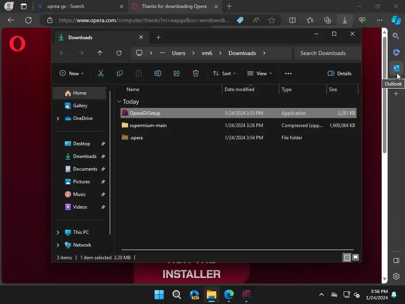The height and width of the screenshot is (304, 405).
Task: Select 'Thanks for downloading Opera' tab
Action: (x=174, y=6)
